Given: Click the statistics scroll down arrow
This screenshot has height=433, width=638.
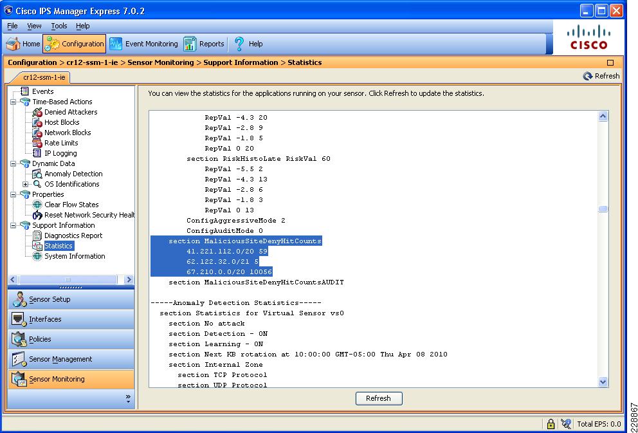Looking at the screenshot, I should [x=603, y=382].
